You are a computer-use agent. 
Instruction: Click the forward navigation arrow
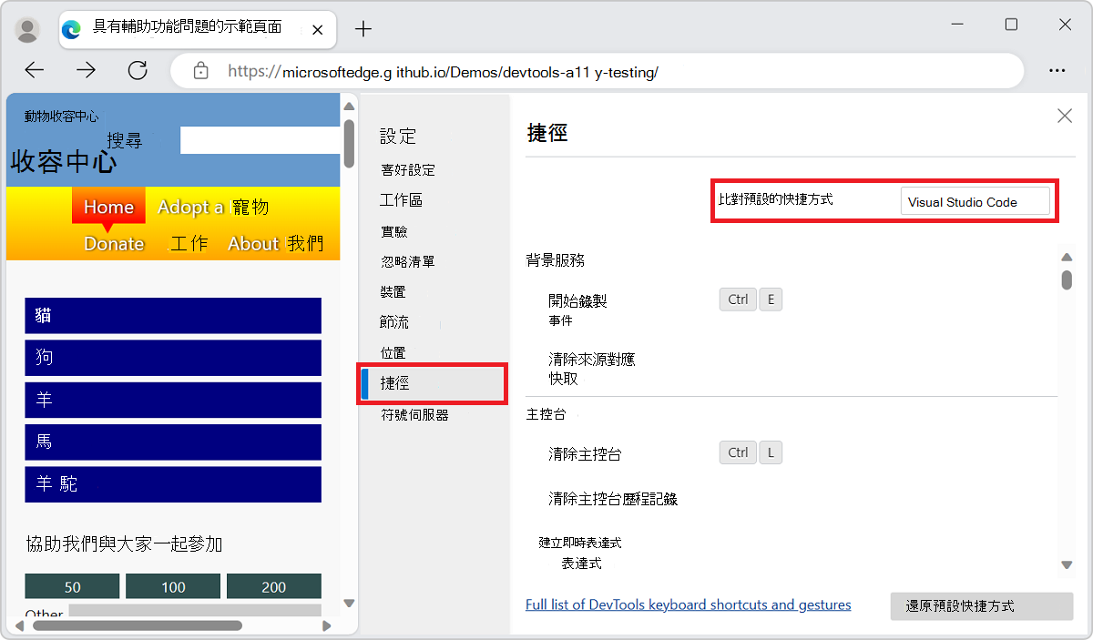coord(85,70)
